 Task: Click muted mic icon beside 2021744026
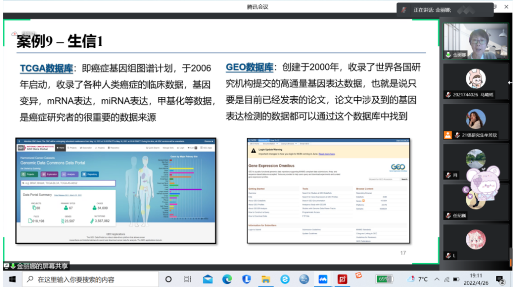pos(448,94)
